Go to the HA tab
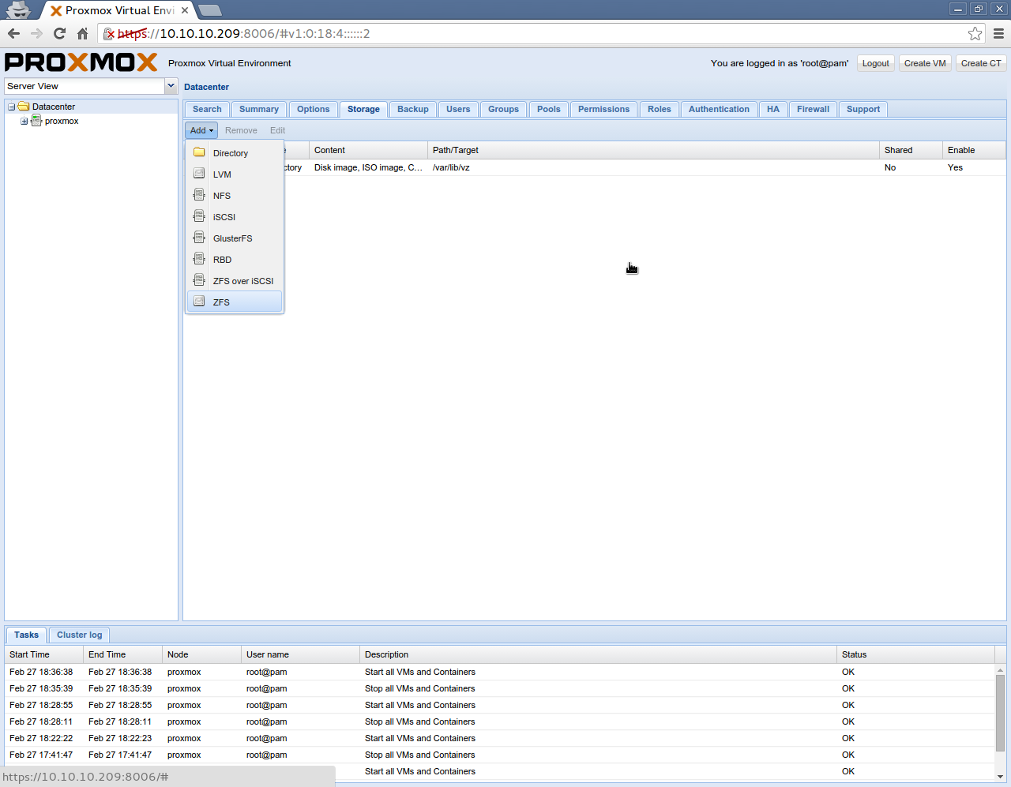Viewport: 1011px width, 787px height. click(x=773, y=110)
